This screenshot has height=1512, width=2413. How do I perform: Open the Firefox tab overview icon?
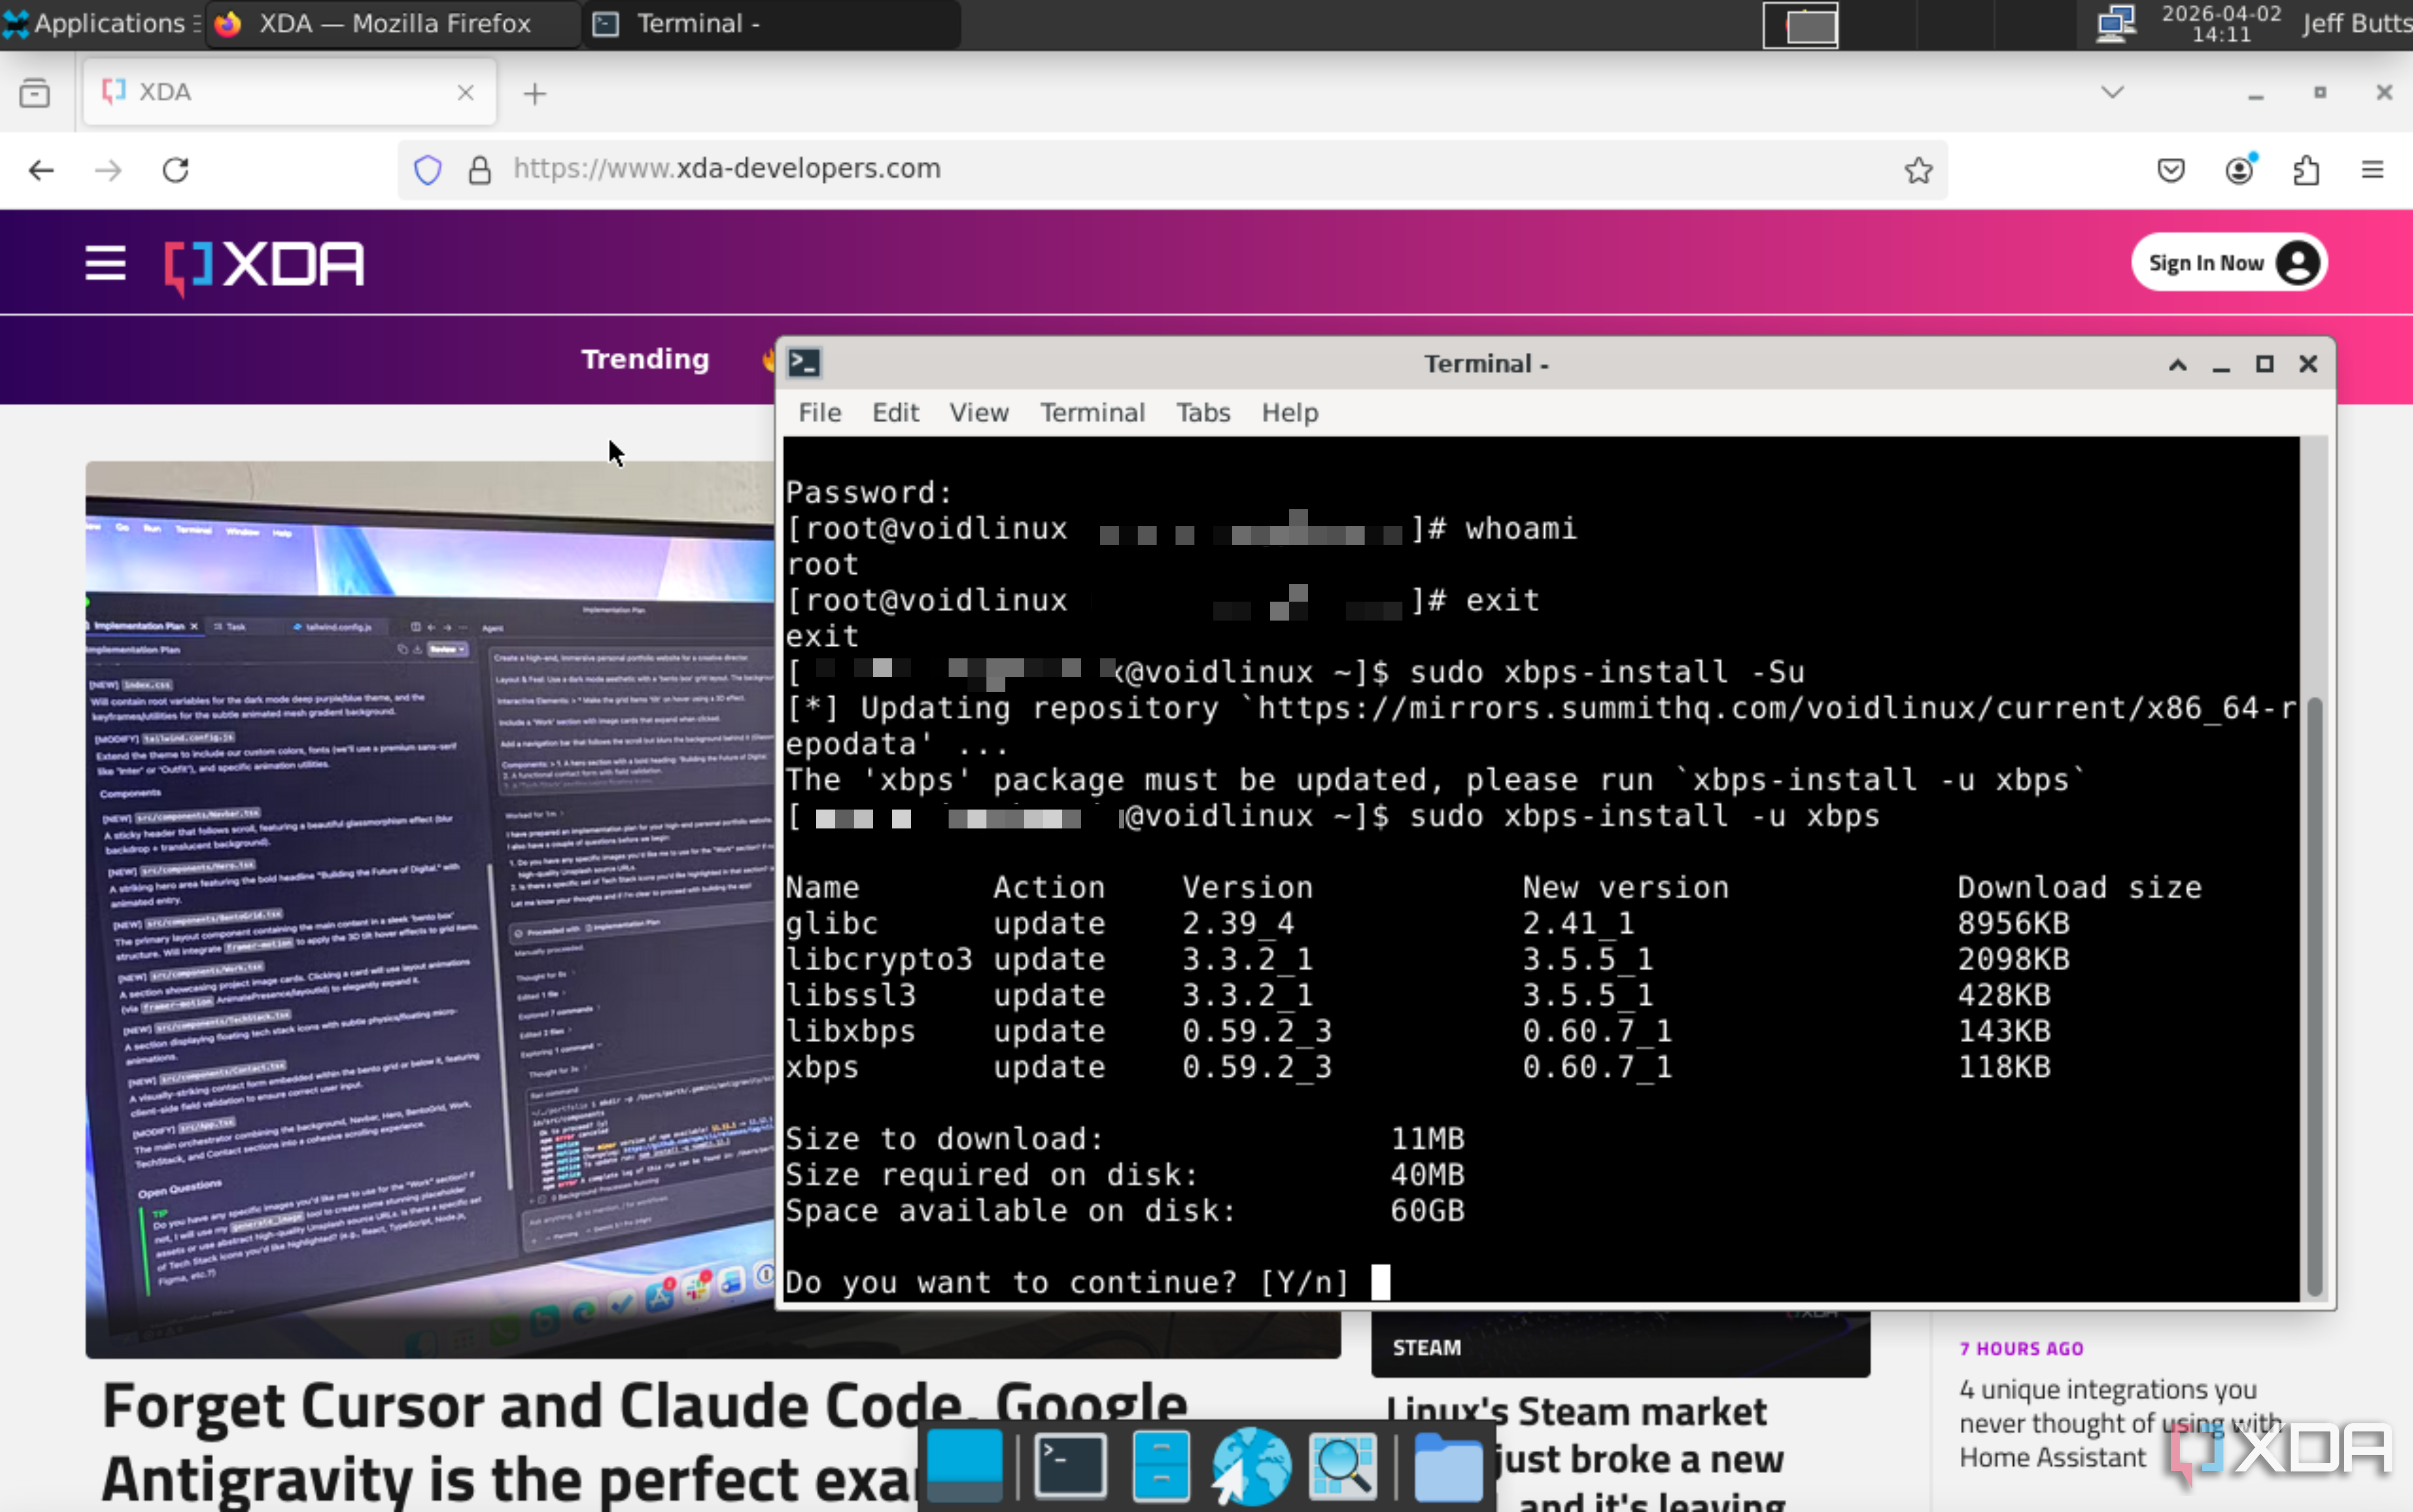[35, 93]
